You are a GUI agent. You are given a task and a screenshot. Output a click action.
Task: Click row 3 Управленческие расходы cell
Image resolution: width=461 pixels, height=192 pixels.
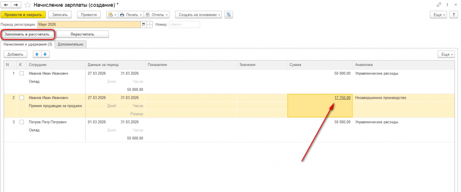pyautogui.click(x=377, y=122)
